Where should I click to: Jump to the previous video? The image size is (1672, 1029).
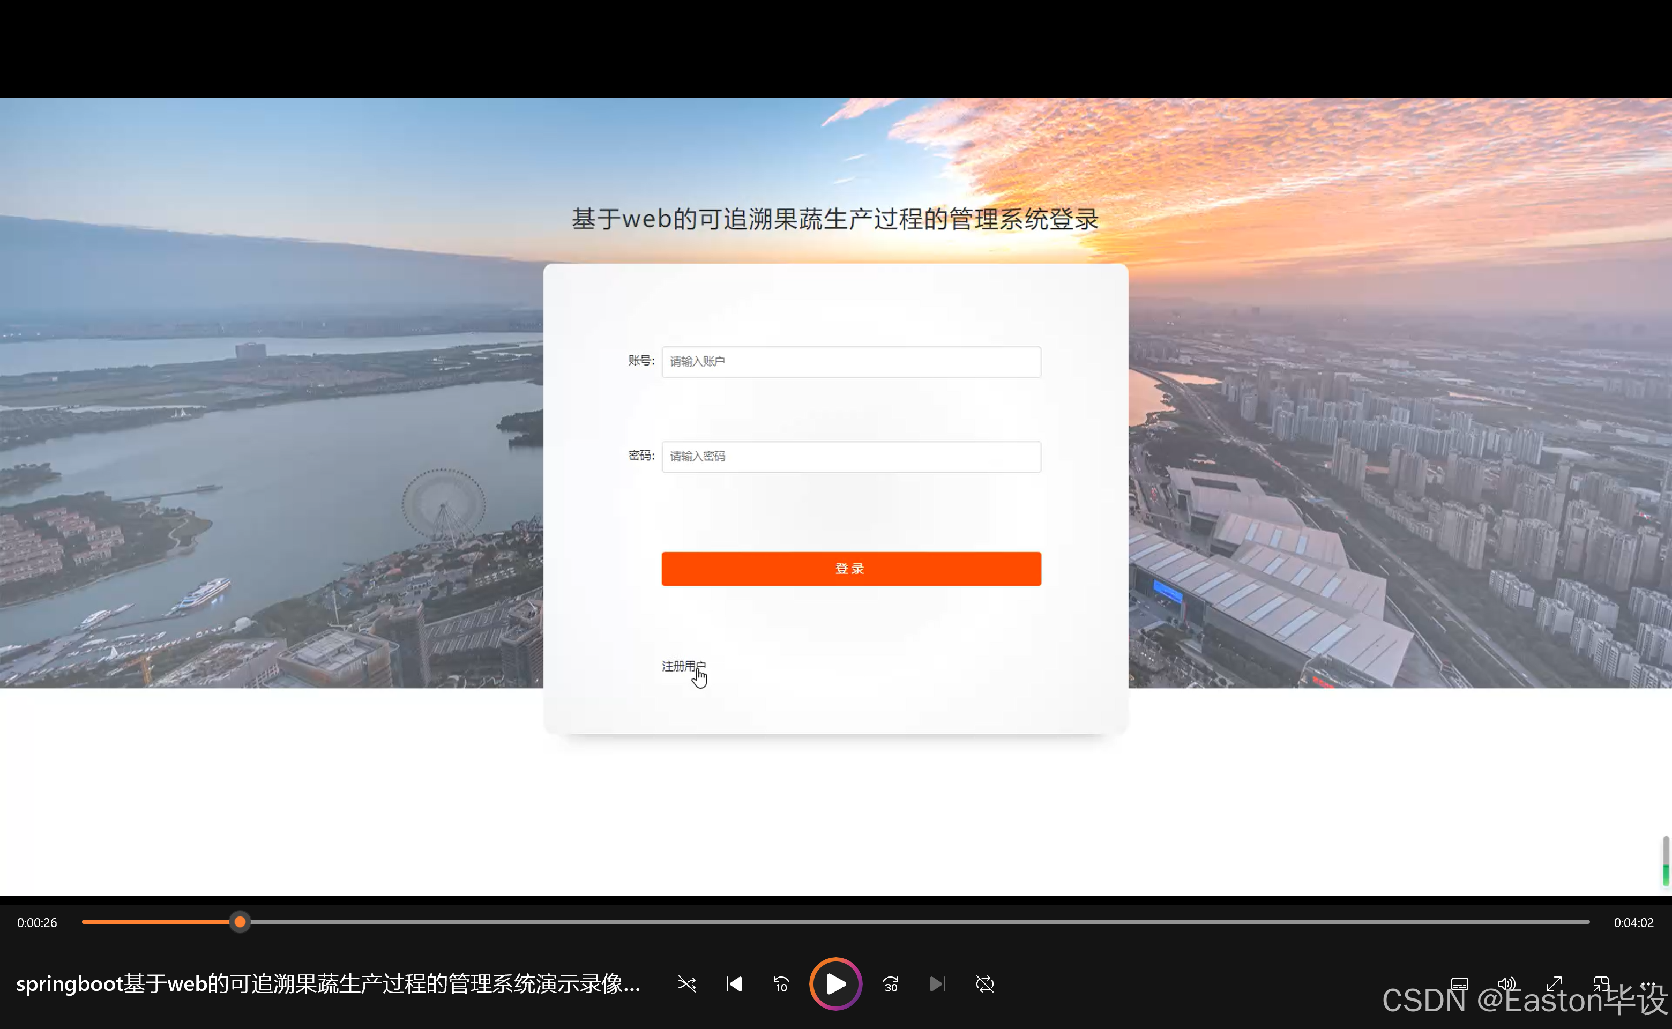point(734,984)
